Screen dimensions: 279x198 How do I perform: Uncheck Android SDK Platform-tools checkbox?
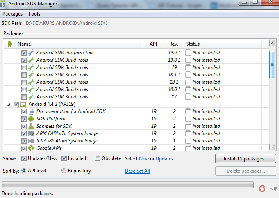click(x=24, y=53)
